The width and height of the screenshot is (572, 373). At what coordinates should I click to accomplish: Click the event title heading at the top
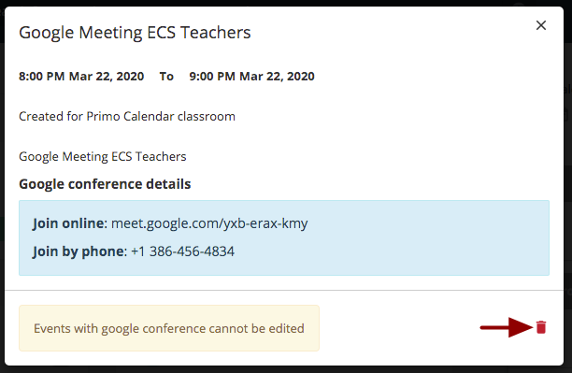pyautogui.click(x=135, y=32)
